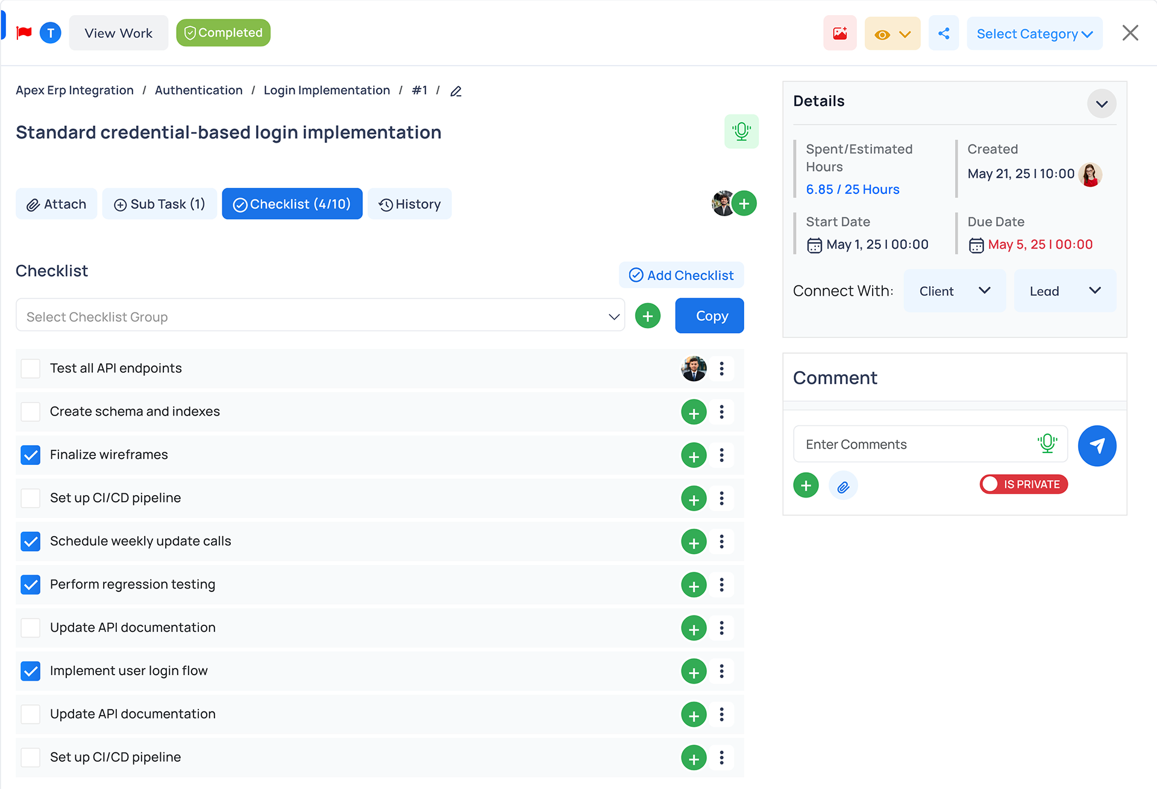Screen dimensions: 1157x789
Task: Open the Sub Task (1) tab
Action: (x=160, y=204)
